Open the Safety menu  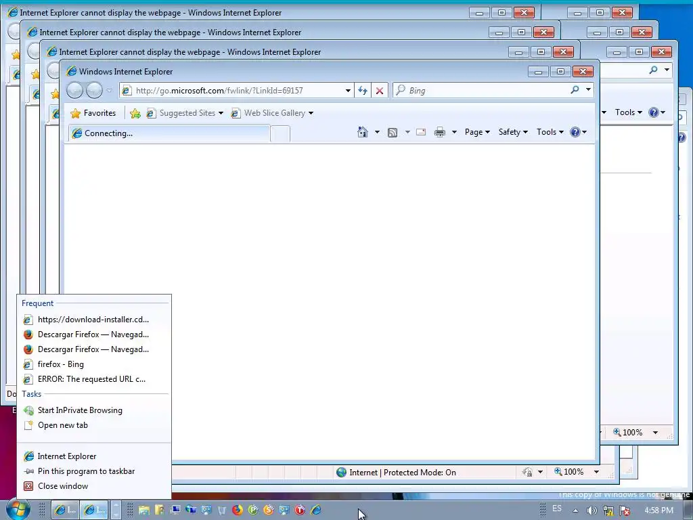513,132
